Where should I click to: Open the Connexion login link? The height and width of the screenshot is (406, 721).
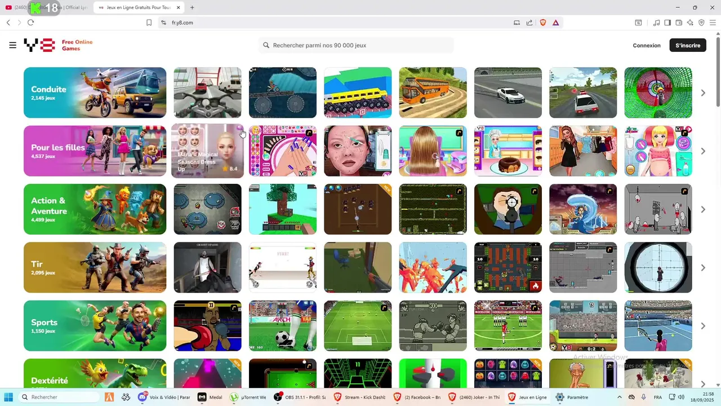tap(647, 46)
